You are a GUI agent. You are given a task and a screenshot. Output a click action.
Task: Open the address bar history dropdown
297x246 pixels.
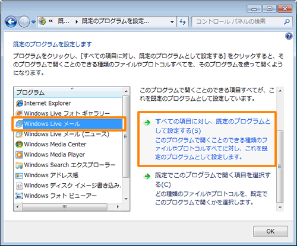pos(172,21)
